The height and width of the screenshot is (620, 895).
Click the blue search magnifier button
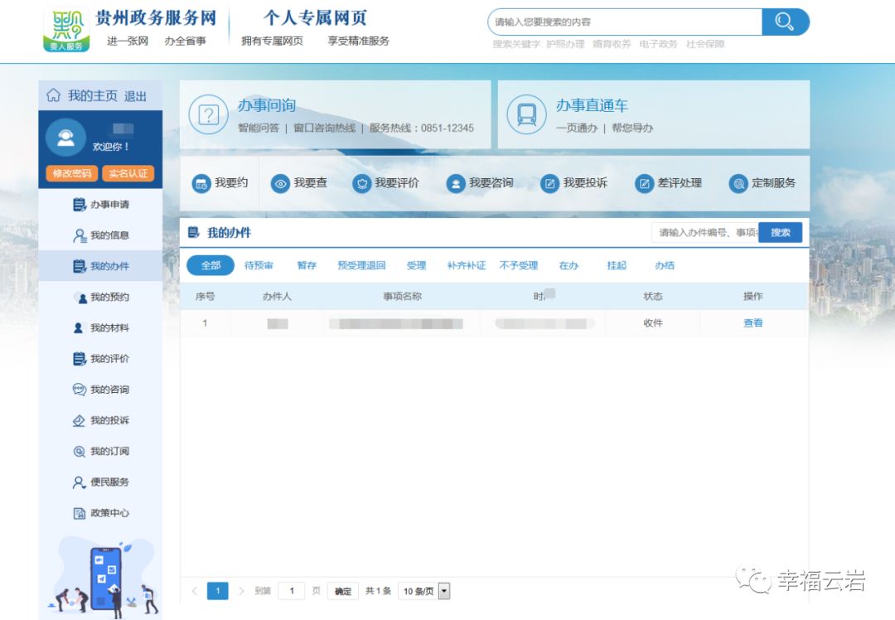(785, 22)
